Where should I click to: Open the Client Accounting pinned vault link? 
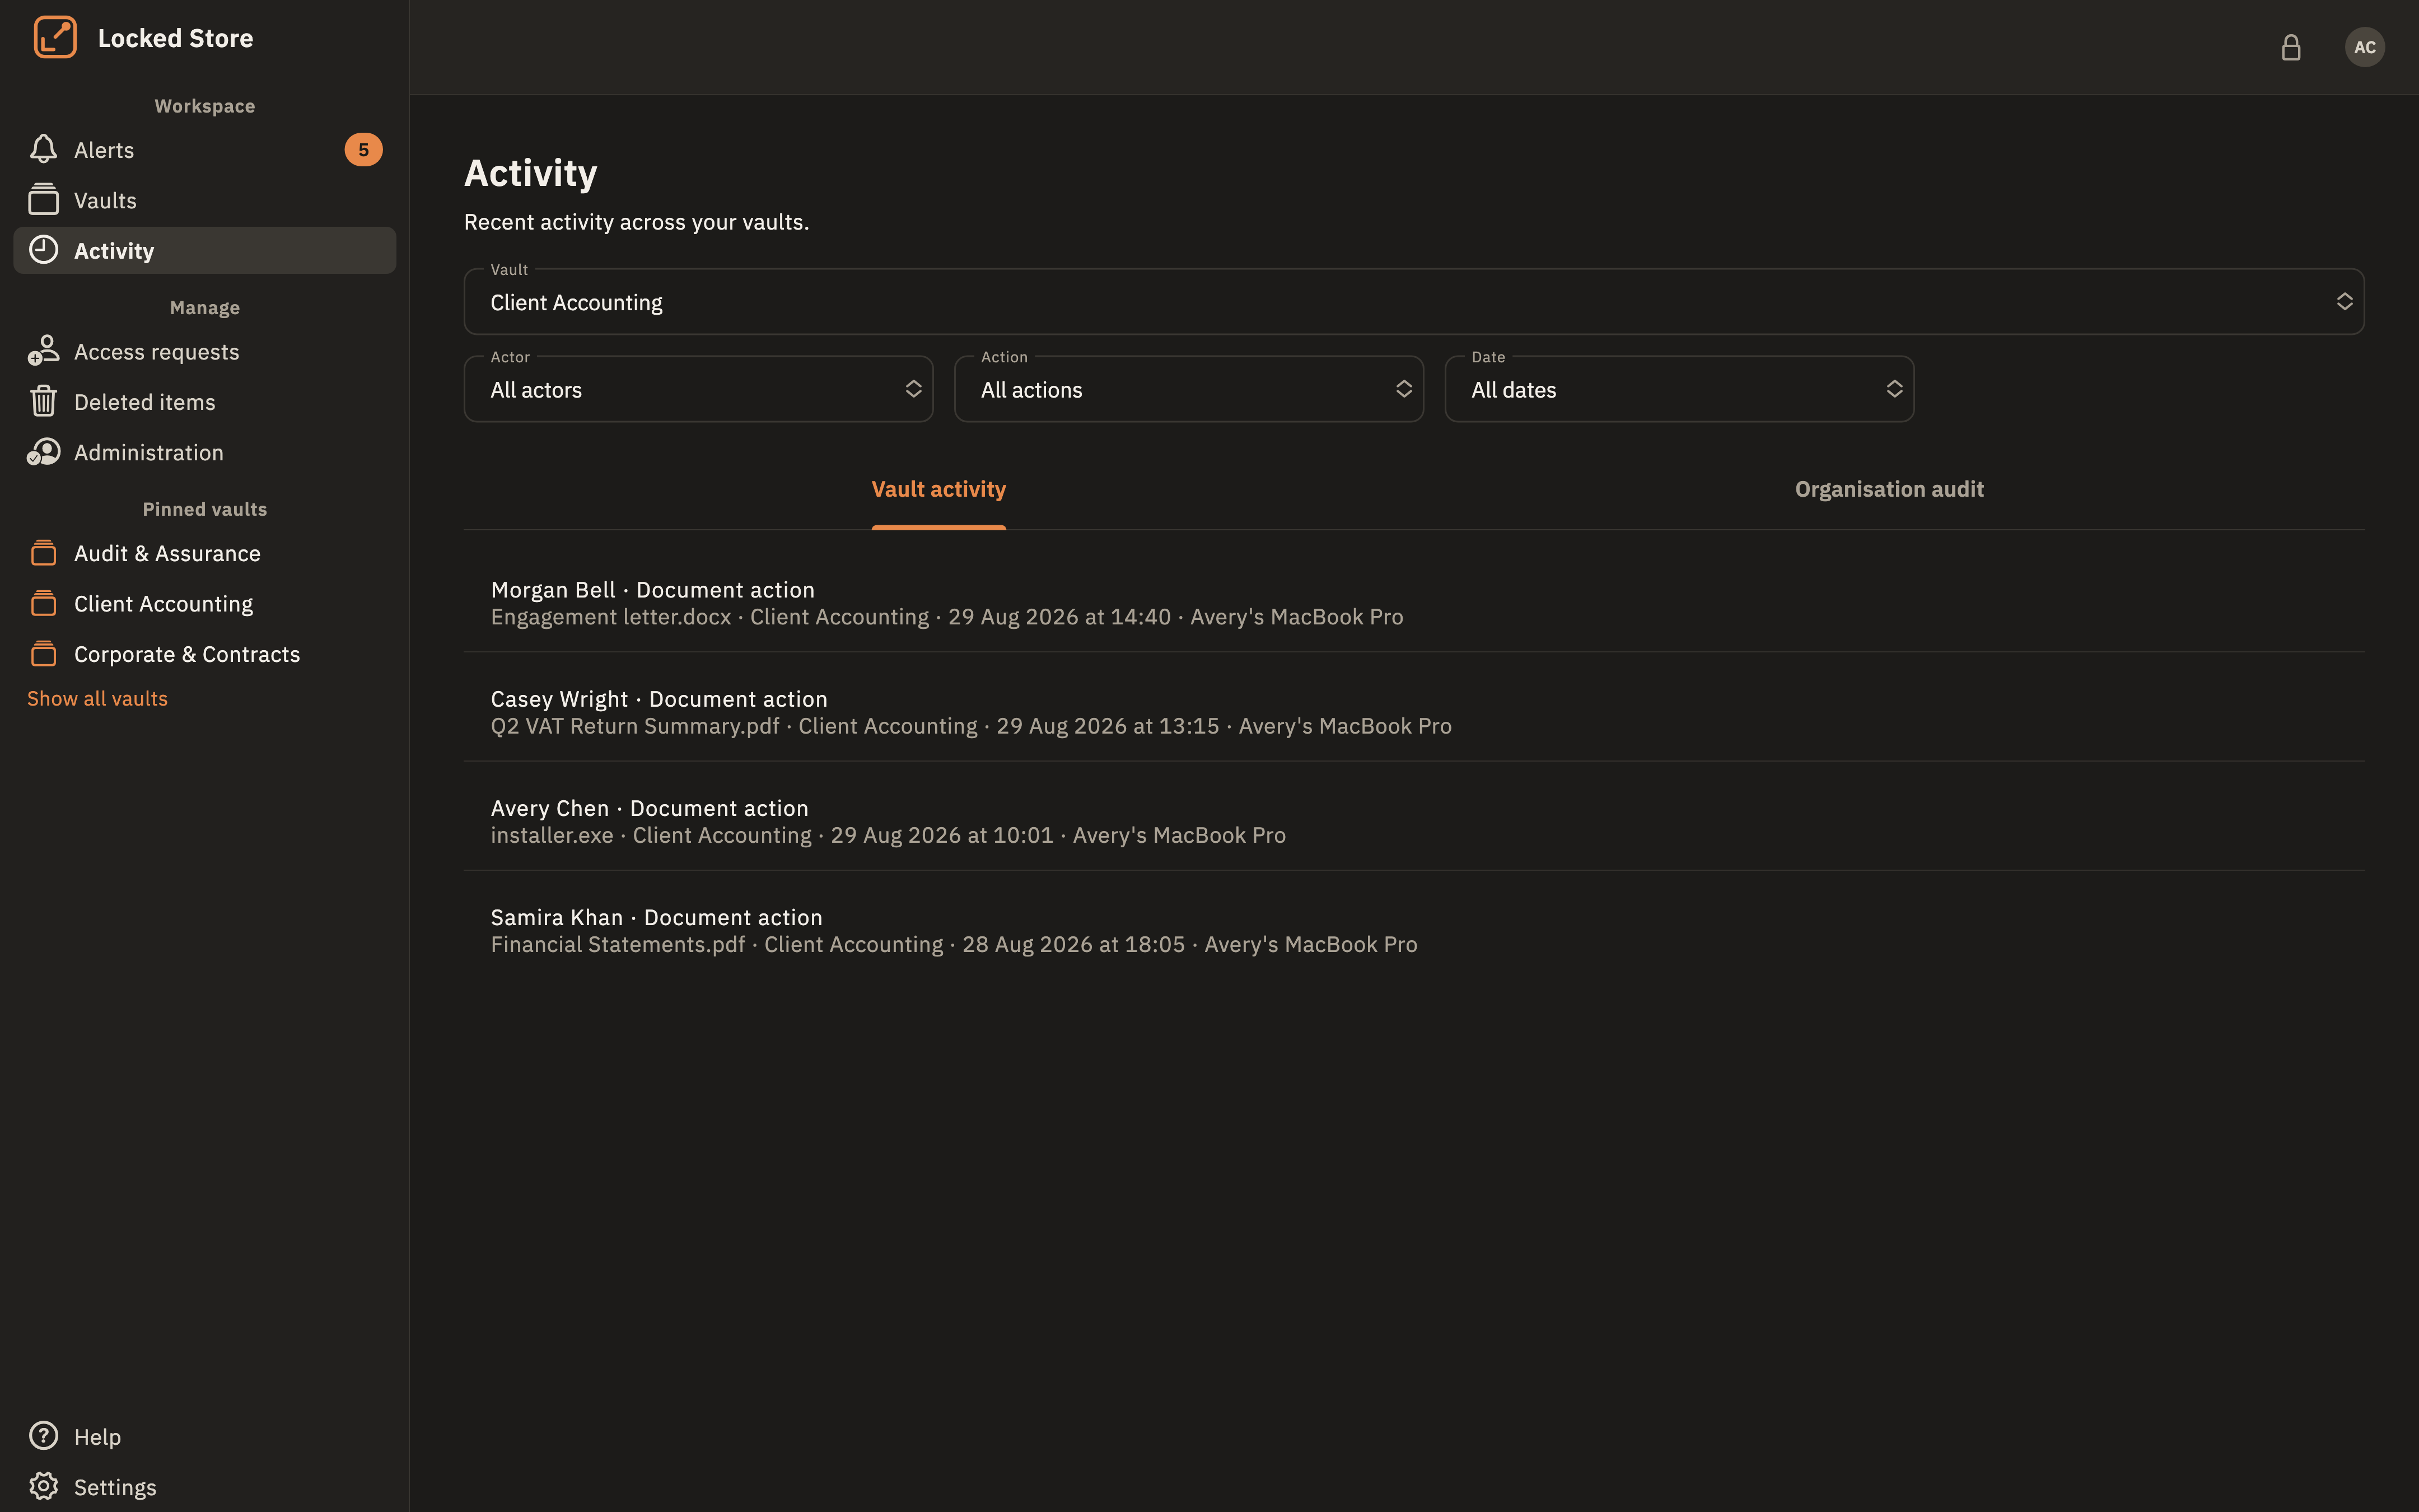pos(205,603)
